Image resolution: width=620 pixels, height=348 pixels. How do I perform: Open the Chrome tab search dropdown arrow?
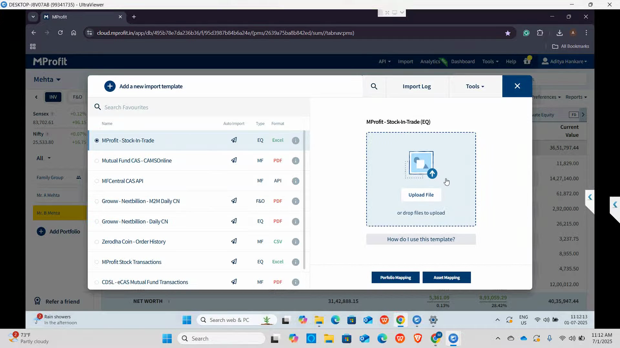click(x=33, y=17)
